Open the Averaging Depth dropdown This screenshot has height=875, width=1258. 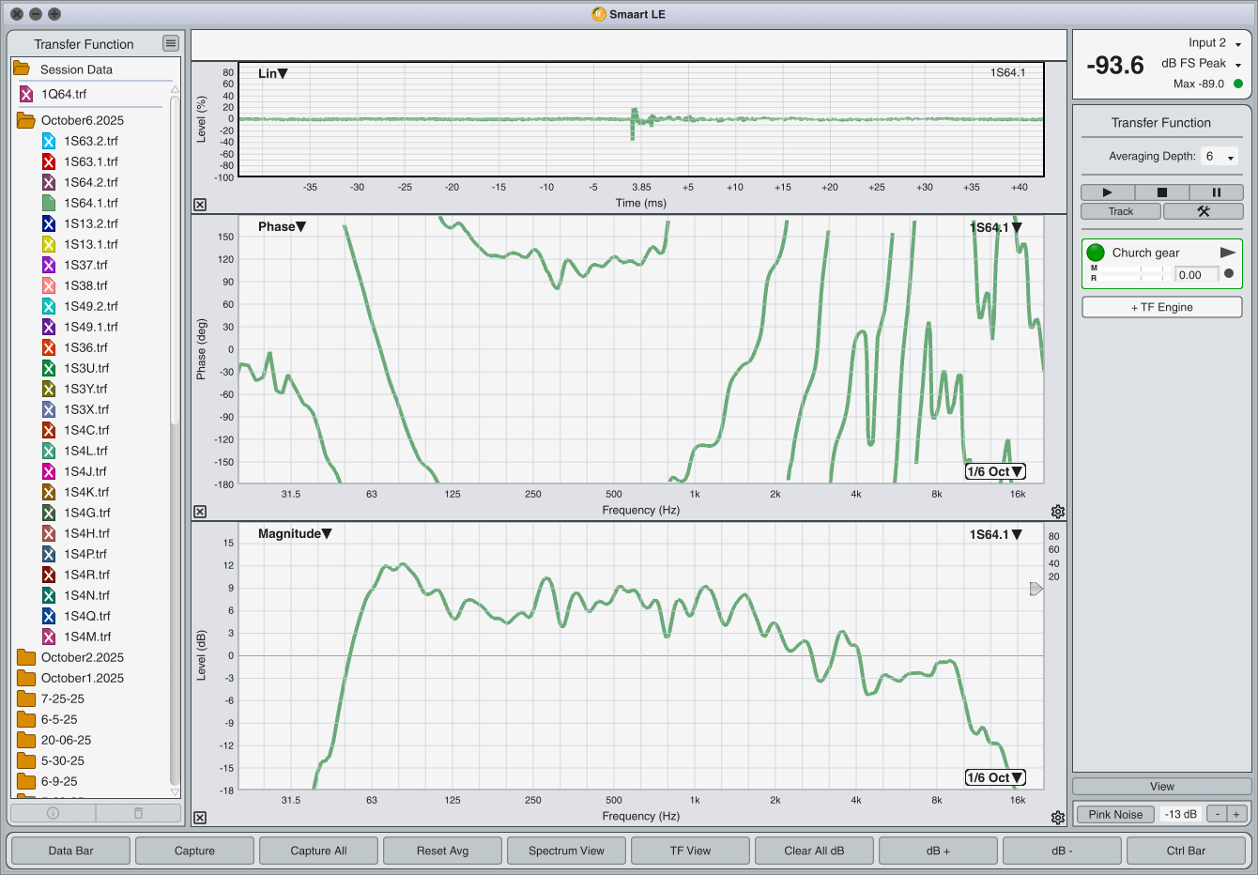tap(1220, 157)
